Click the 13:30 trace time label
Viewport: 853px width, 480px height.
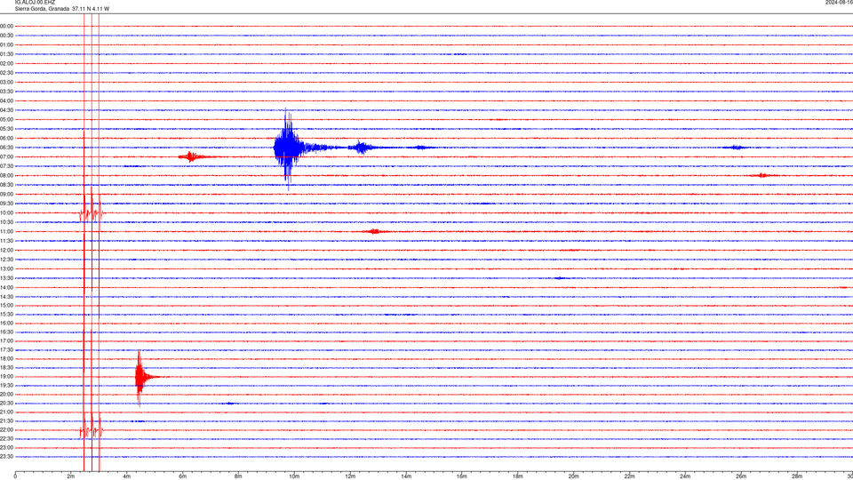pyautogui.click(x=6, y=278)
